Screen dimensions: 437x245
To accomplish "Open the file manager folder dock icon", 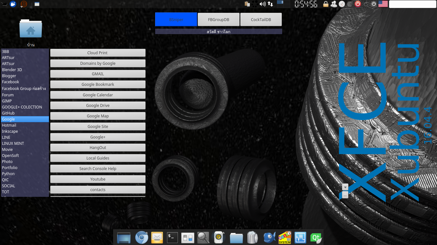I will click(x=236, y=238).
